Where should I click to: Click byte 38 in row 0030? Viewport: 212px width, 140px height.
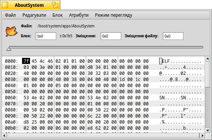coord(74,80)
